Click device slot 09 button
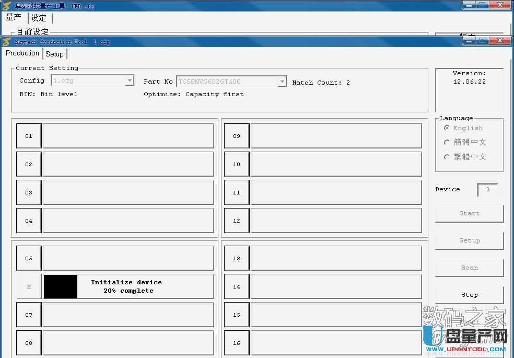Image resolution: width=514 pixels, height=358 pixels. [237, 136]
